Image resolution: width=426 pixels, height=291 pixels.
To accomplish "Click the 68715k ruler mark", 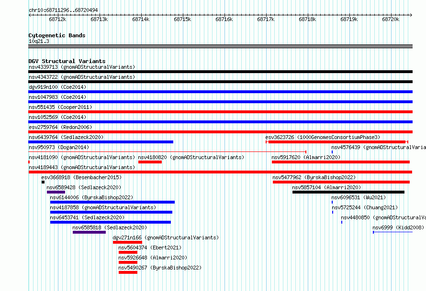I will pyautogui.click(x=182, y=19).
